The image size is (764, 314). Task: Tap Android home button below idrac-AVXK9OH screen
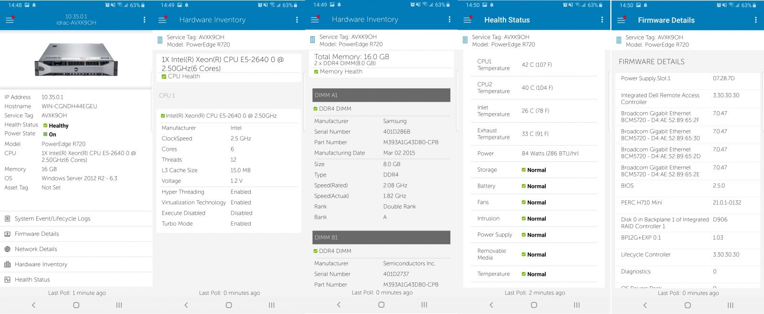76,305
